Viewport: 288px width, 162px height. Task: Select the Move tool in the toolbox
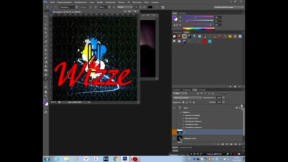[45, 16]
